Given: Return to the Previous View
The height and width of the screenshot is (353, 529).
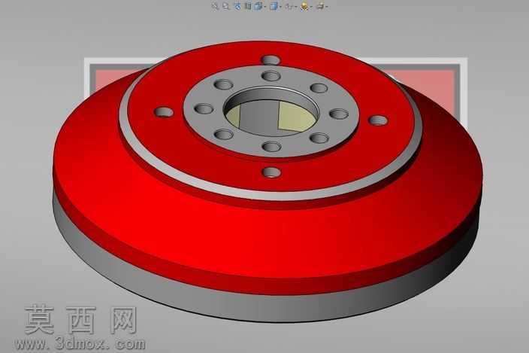Looking at the screenshot, I should click(237, 6).
